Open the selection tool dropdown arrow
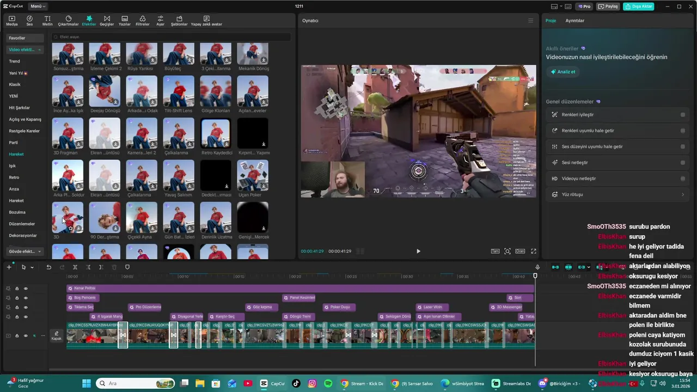Screen dimensions: 697x392 tap(32, 267)
